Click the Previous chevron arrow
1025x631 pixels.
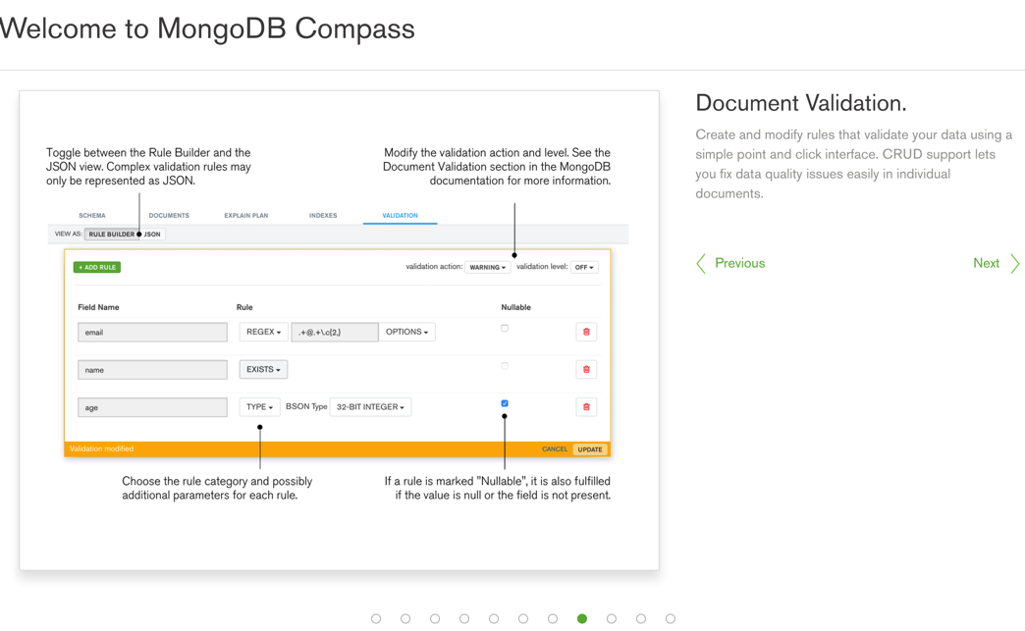tap(701, 263)
